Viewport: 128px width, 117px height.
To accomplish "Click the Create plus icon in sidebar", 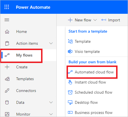I will 7,67.
